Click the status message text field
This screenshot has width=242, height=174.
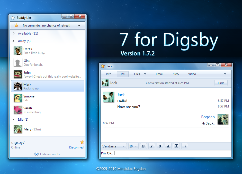(x=47, y=25)
